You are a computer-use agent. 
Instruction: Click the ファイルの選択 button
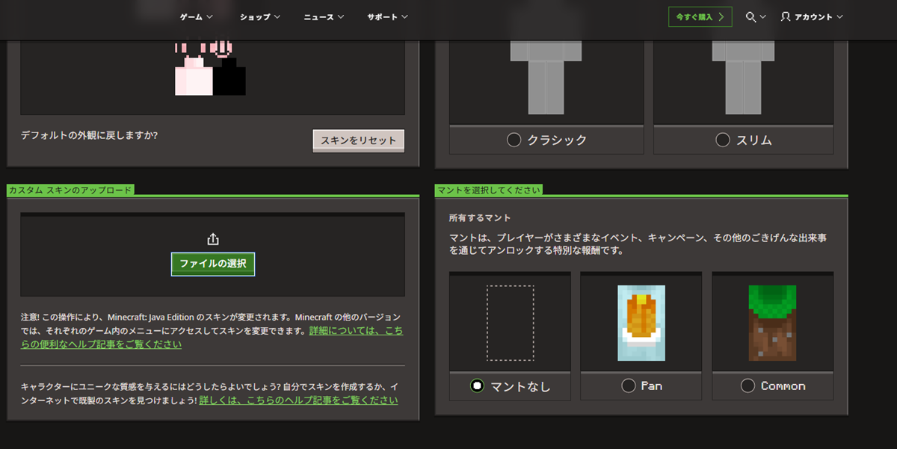[x=213, y=264]
